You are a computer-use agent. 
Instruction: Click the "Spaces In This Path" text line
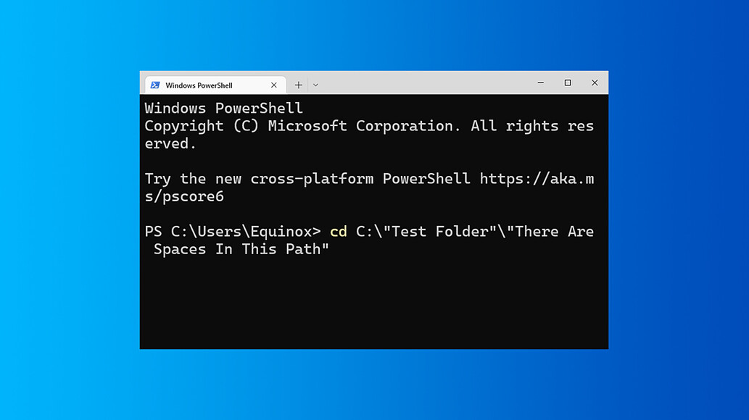point(241,249)
